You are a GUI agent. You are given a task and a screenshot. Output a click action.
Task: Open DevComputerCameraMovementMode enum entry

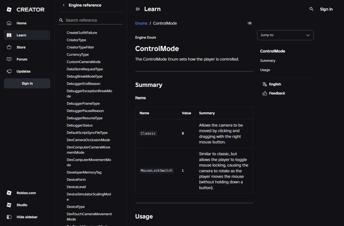click(88, 150)
